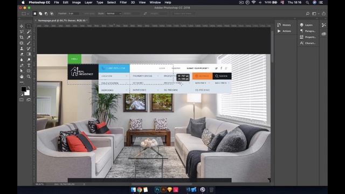Open the Style dropdown in options bar

pyautogui.click(x=114, y=13)
